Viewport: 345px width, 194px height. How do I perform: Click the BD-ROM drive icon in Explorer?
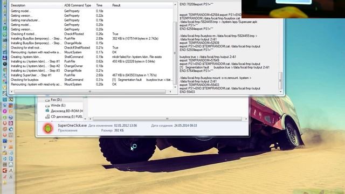pyautogui.click(x=47, y=111)
